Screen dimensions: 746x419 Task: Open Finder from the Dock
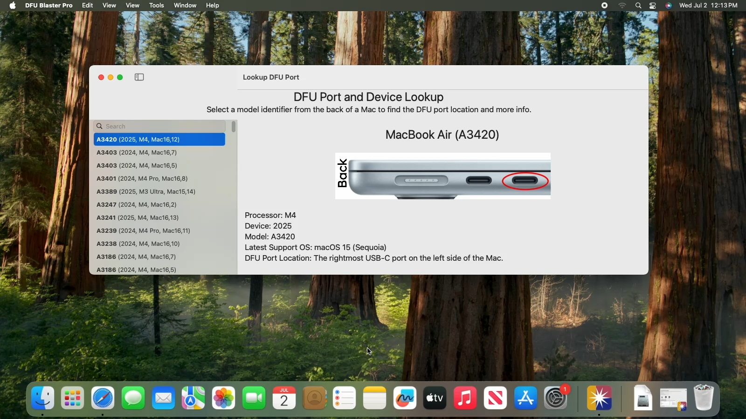coord(43,399)
